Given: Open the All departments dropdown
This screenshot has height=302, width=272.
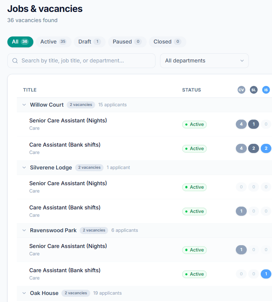Looking at the screenshot, I should [204, 61].
